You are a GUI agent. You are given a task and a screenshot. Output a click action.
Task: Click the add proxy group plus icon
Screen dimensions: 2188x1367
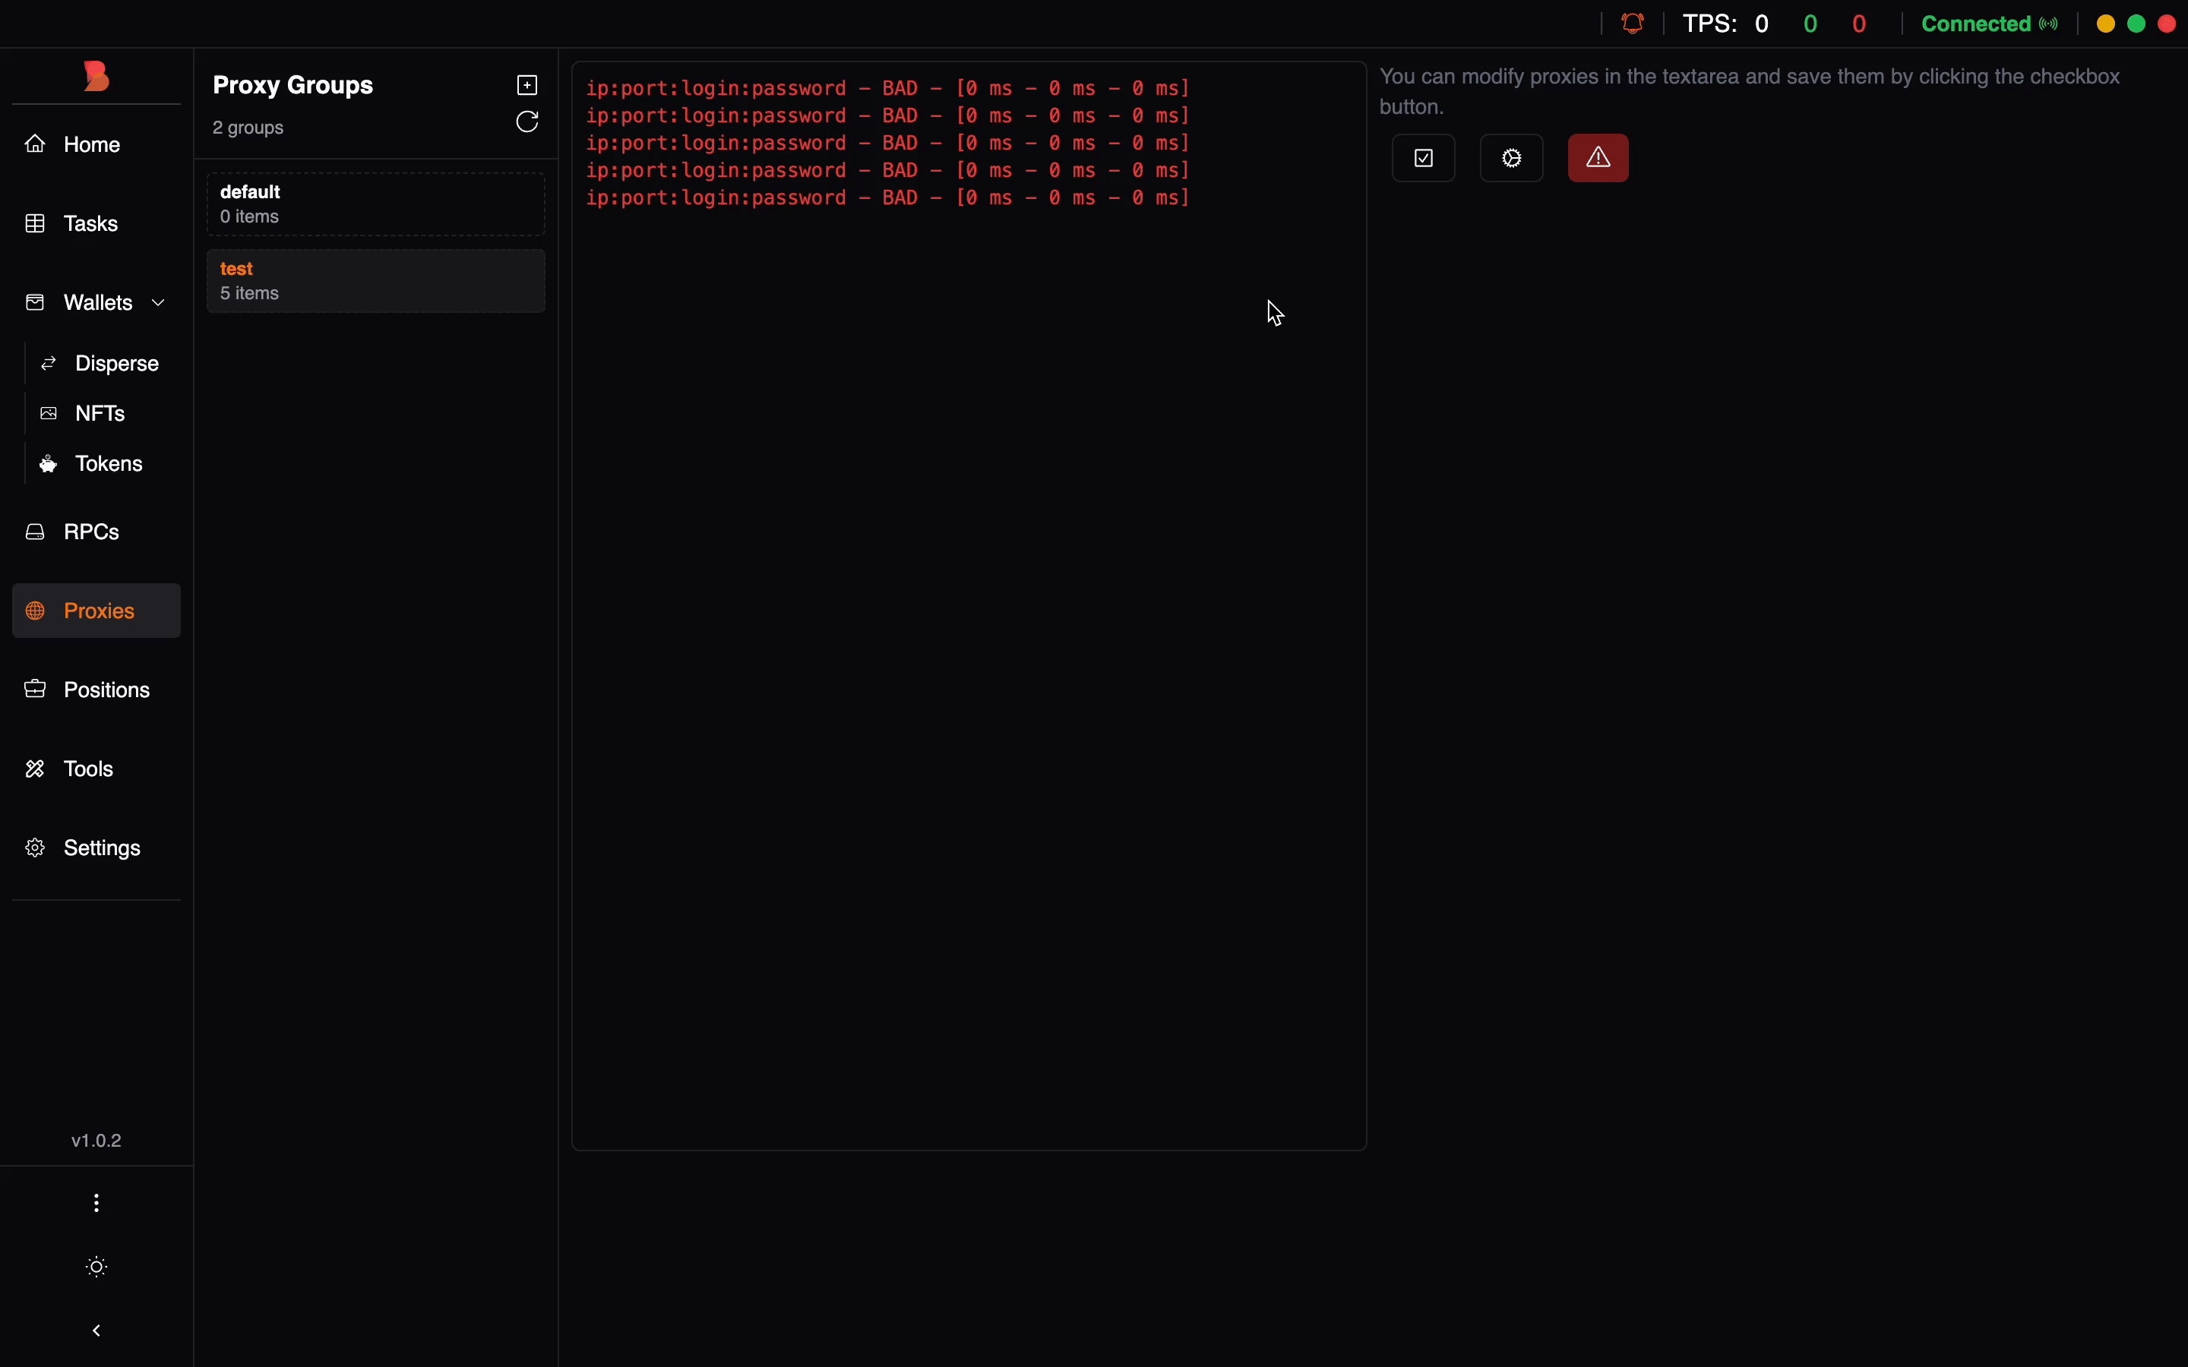pos(528,85)
